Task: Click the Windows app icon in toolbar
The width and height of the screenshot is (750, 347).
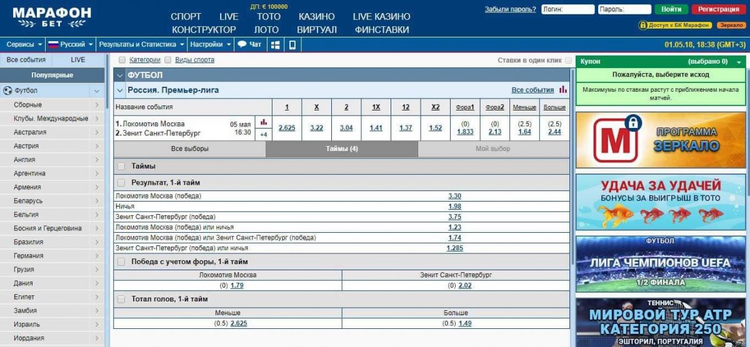Action: (x=275, y=45)
